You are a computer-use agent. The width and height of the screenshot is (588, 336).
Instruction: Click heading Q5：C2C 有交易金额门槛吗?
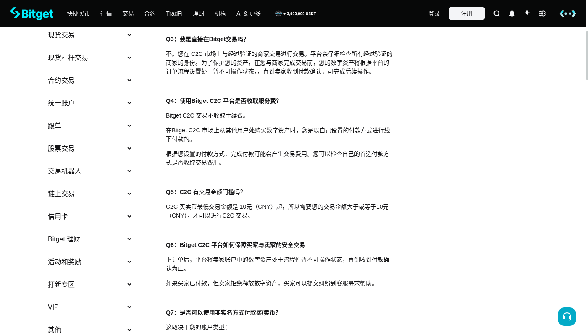point(205,192)
